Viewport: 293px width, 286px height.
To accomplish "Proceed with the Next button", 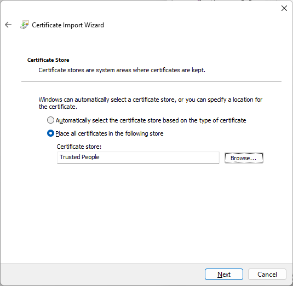I will click(x=224, y=275).
